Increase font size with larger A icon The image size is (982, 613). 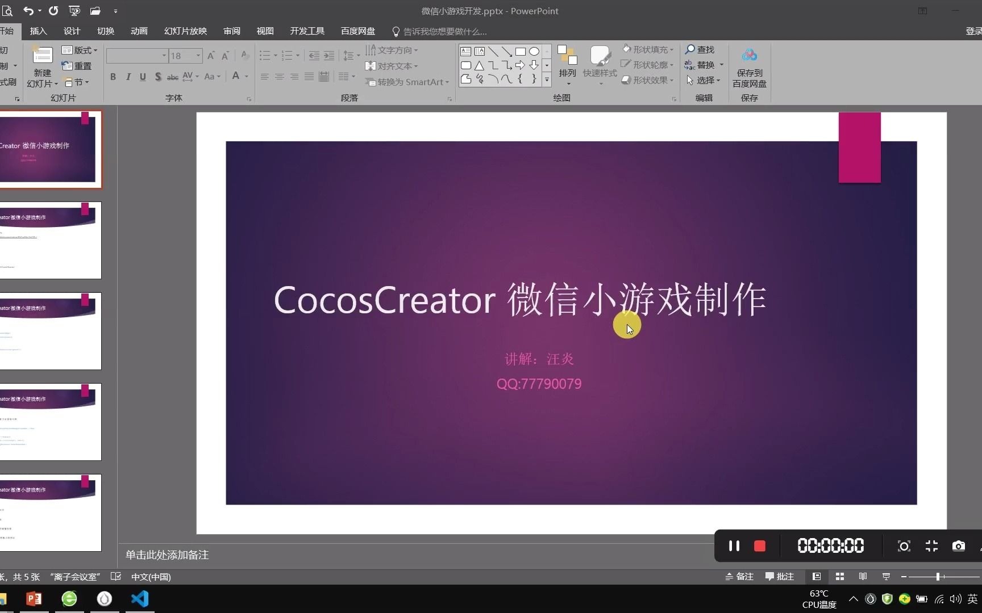click(211, 56)
